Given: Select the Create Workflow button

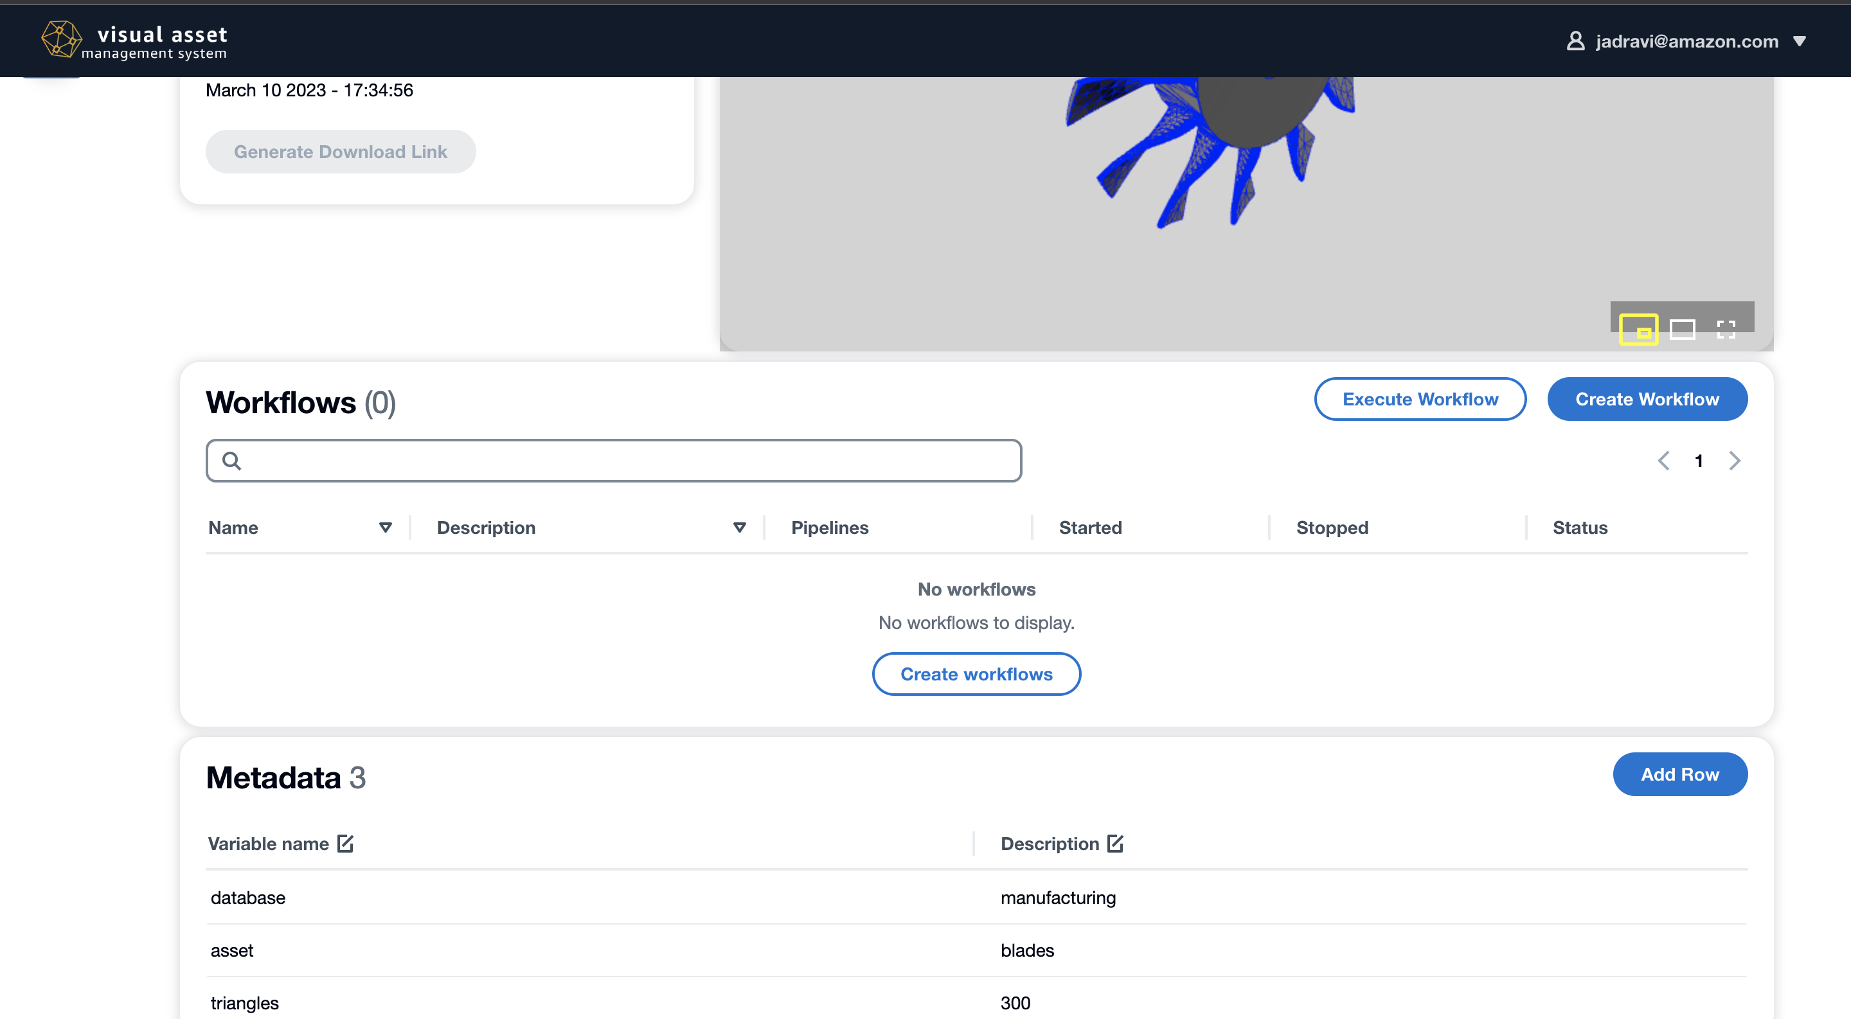Looking at the screenshot, I should coord(1648,399).
